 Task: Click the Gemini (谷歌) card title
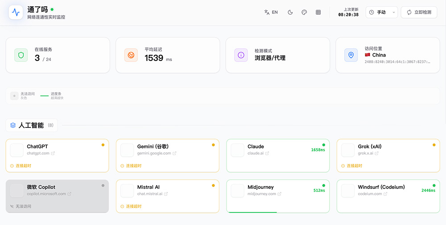[153, 147]
